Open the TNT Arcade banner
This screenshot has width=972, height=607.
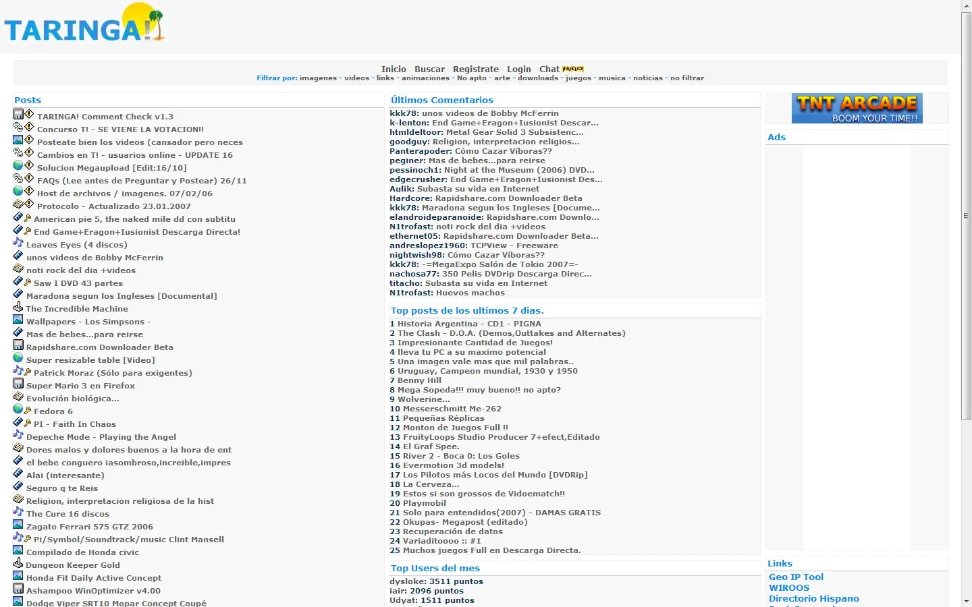(x=857, y=109)
